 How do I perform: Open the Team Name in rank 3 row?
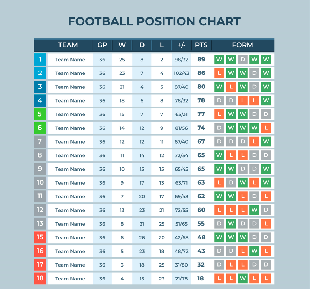(70, 87)
